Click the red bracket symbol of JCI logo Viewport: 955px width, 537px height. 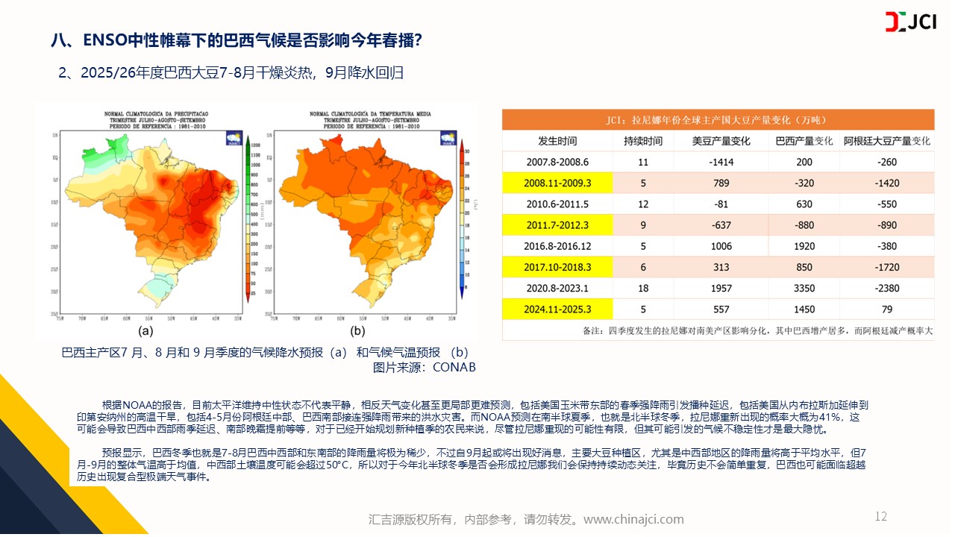click(x=890, y=22)
